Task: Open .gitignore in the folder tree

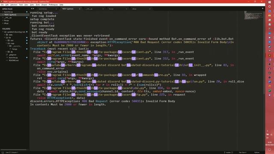Action: pyautogui.click(x=12, y=55)
